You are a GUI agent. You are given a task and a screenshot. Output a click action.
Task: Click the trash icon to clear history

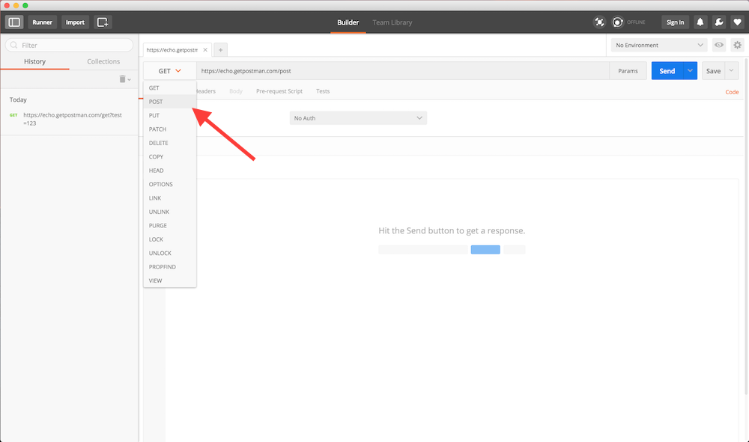(124, 79)
